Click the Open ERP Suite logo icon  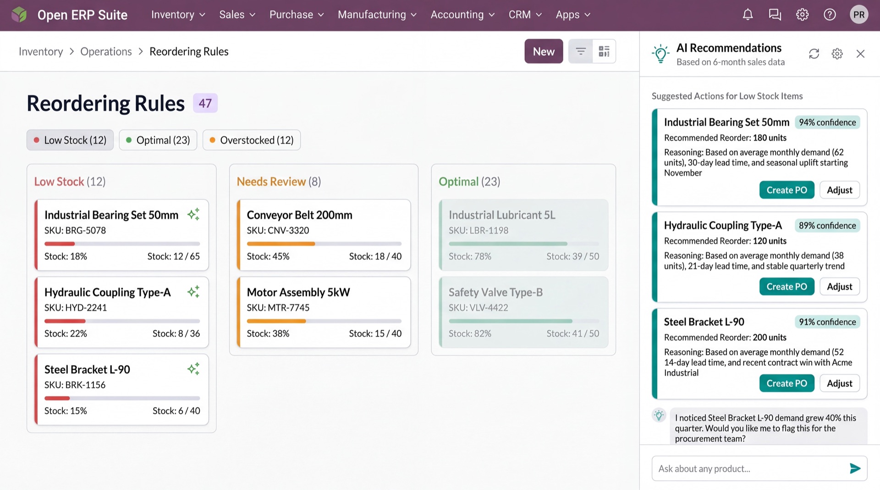coord(19,15)
